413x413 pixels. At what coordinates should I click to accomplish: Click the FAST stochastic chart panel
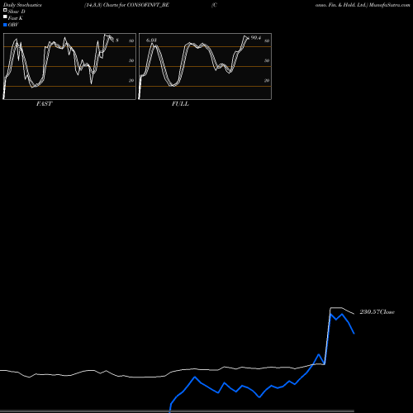(x=69, y=66)
